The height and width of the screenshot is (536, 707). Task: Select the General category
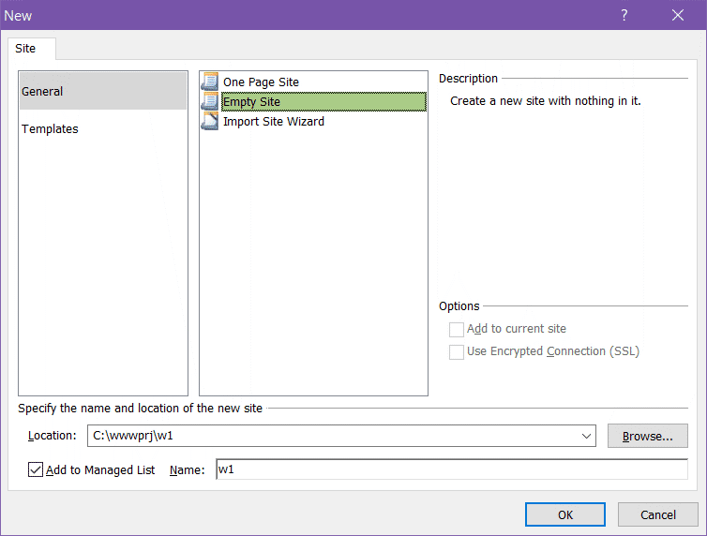coord(102,91)
